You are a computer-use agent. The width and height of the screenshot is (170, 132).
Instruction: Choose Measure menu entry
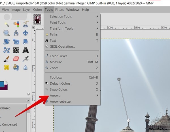click(72, 62)
